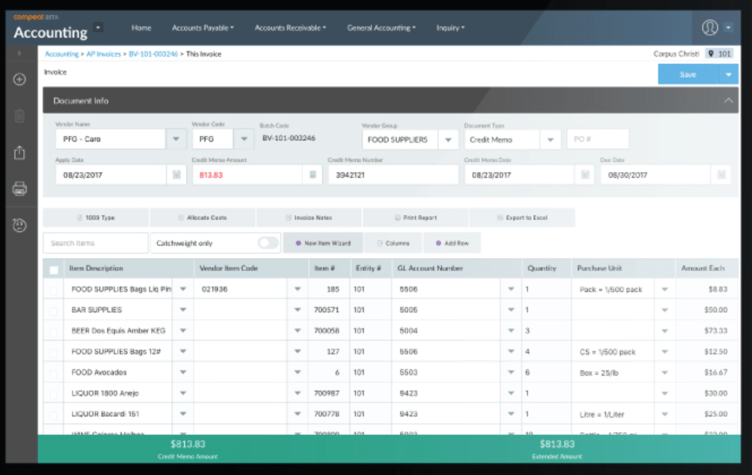Open the Apply Date calendar picker
This screenshot has width=752, height=475.
(176, 175)
